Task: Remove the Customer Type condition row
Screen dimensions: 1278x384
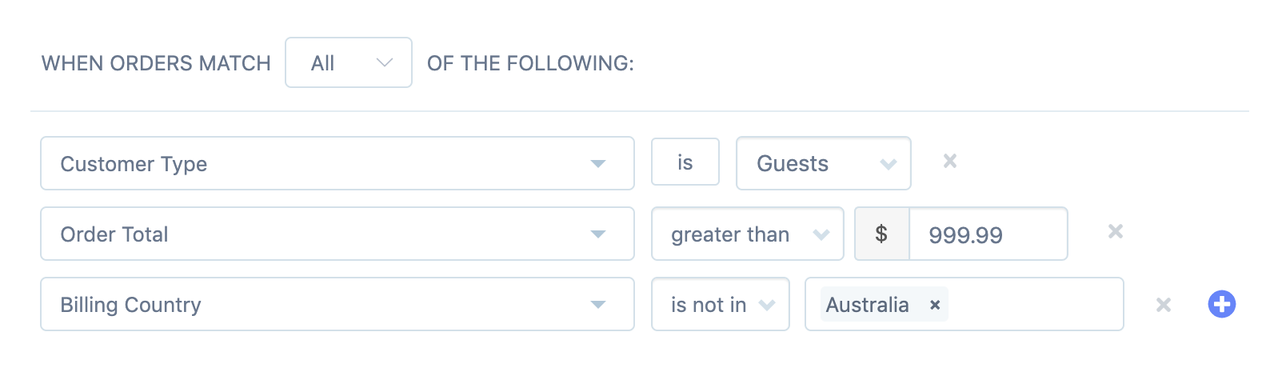Action: [950, 162]
